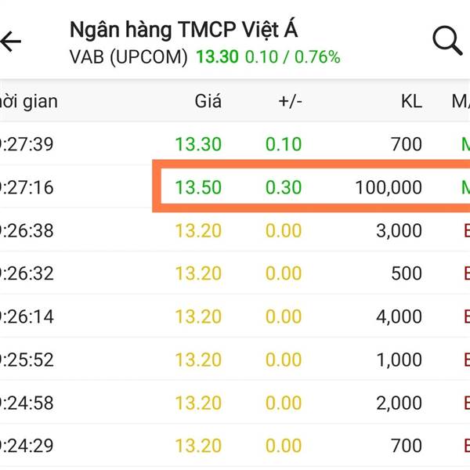470x470 pixels.
Task: Select the Giá column header
Action: point(208,101)
